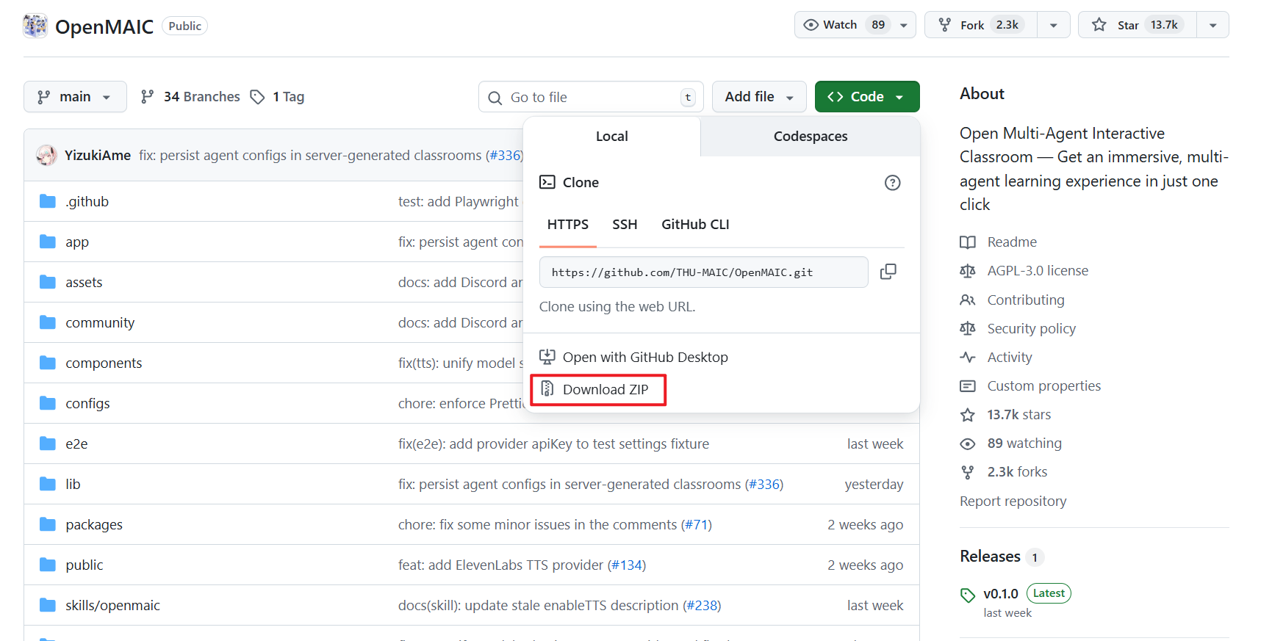Expand the main branch selector dropdown
The height and width of the screenshot is (641, 1272).
(x=75, y=97)
